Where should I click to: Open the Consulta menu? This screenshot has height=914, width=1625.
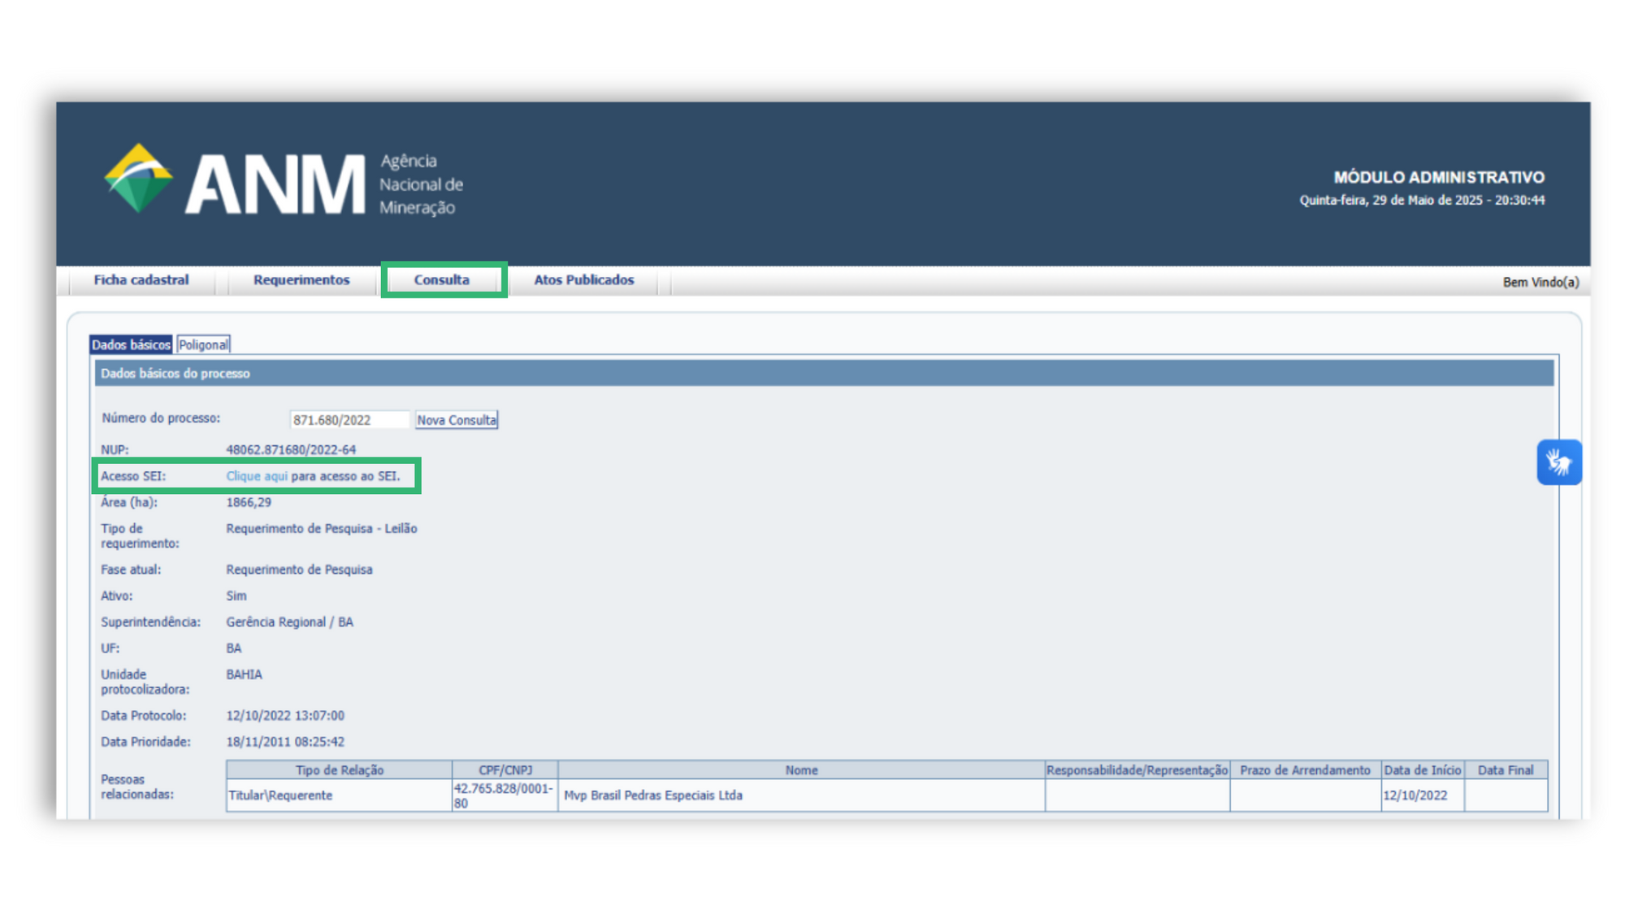pos(442,279)
